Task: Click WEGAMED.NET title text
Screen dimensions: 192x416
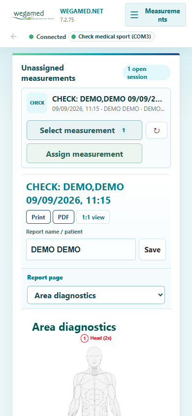Action: tap(82, 11)
